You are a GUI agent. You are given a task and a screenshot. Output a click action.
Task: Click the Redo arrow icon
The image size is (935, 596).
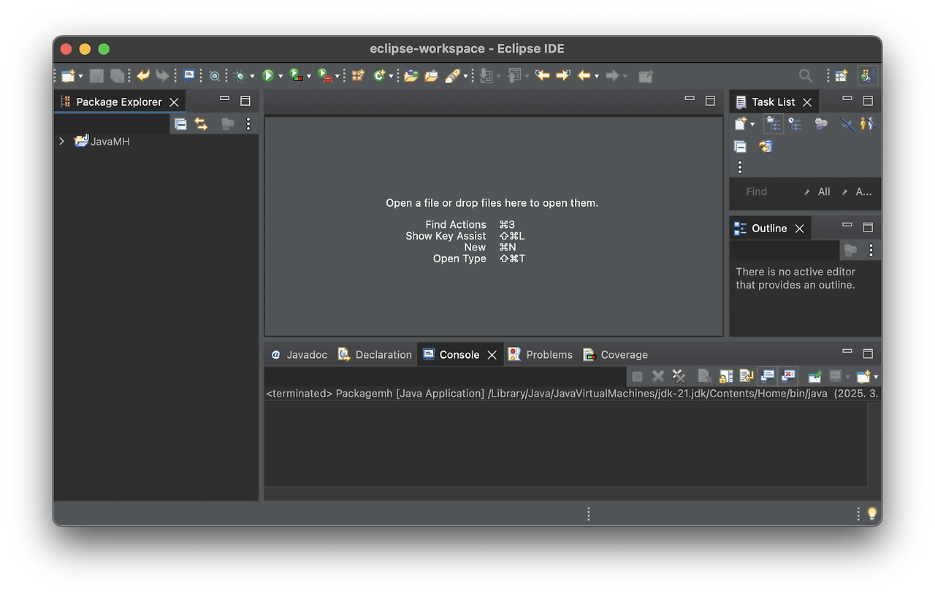click(x=162, y=75)
